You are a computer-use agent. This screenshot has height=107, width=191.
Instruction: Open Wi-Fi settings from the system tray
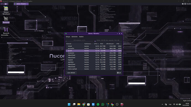pos(174,104)
